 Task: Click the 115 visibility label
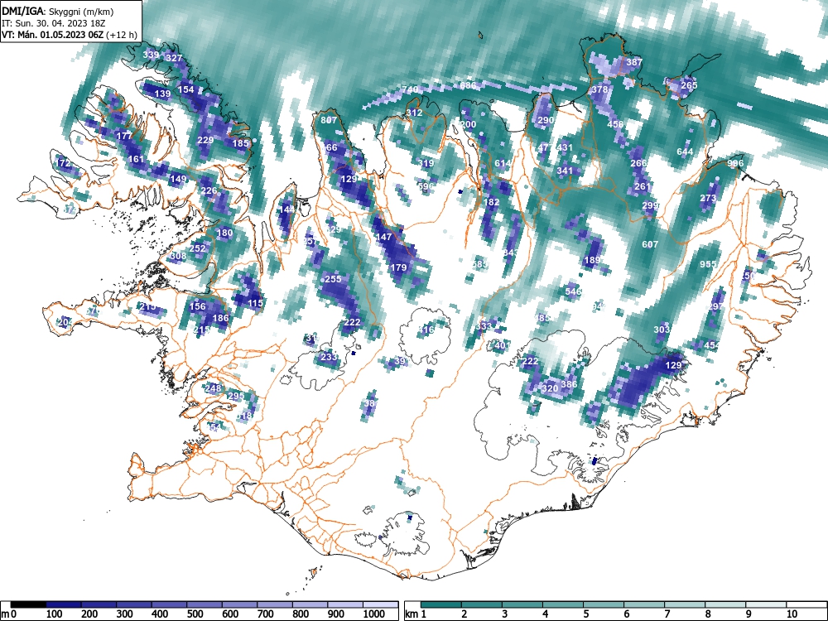coord(255,304)
